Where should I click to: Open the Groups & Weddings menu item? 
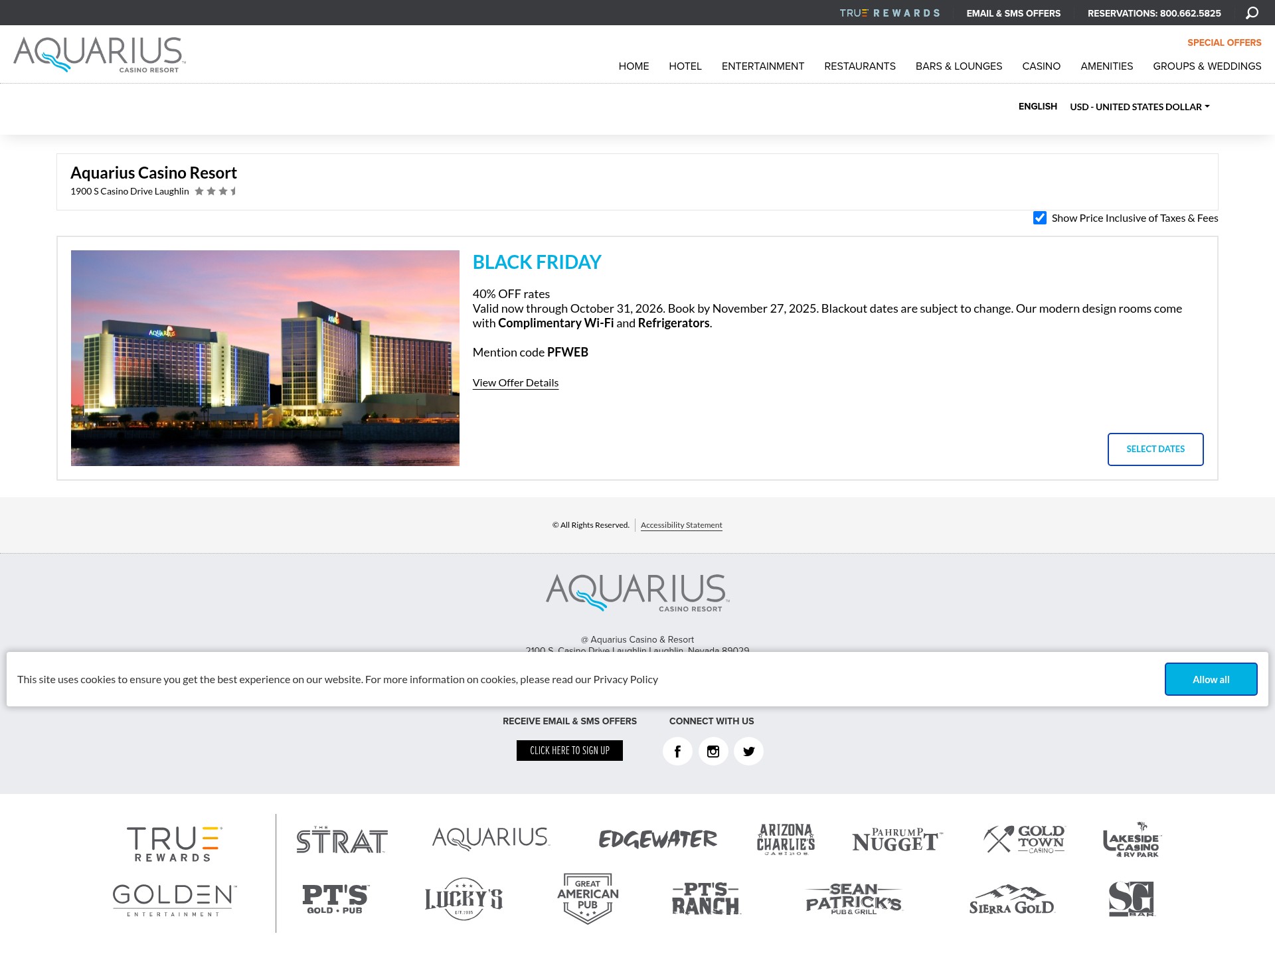(1207, 66)
